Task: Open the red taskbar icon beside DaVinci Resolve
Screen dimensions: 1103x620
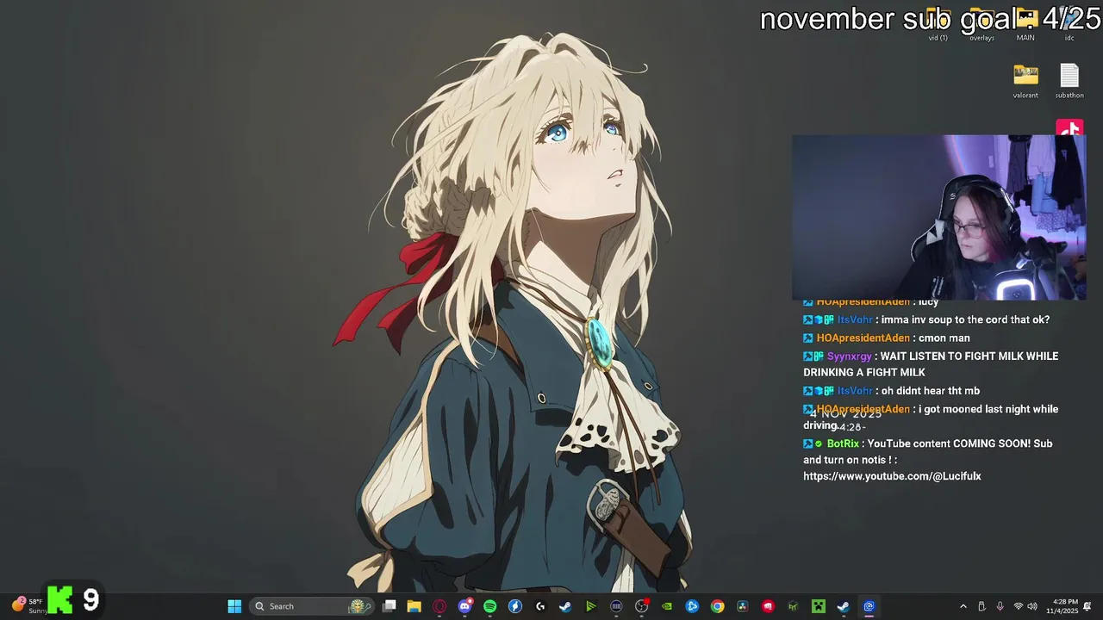Action: 768,606
